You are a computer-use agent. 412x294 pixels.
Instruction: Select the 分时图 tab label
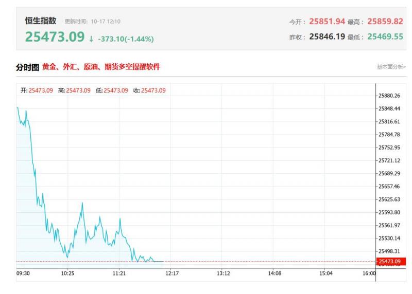28,67
